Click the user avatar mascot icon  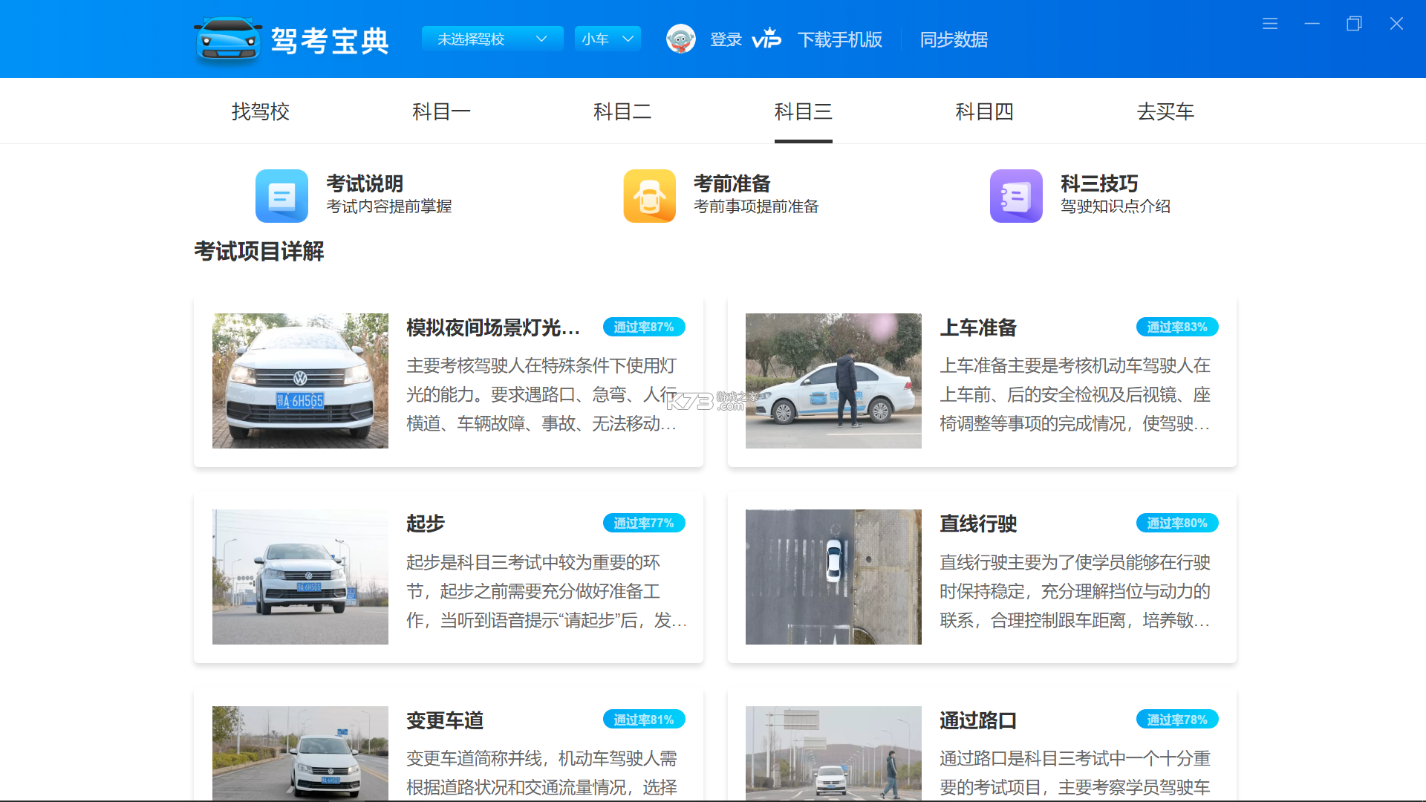click(x=680, y=39)
